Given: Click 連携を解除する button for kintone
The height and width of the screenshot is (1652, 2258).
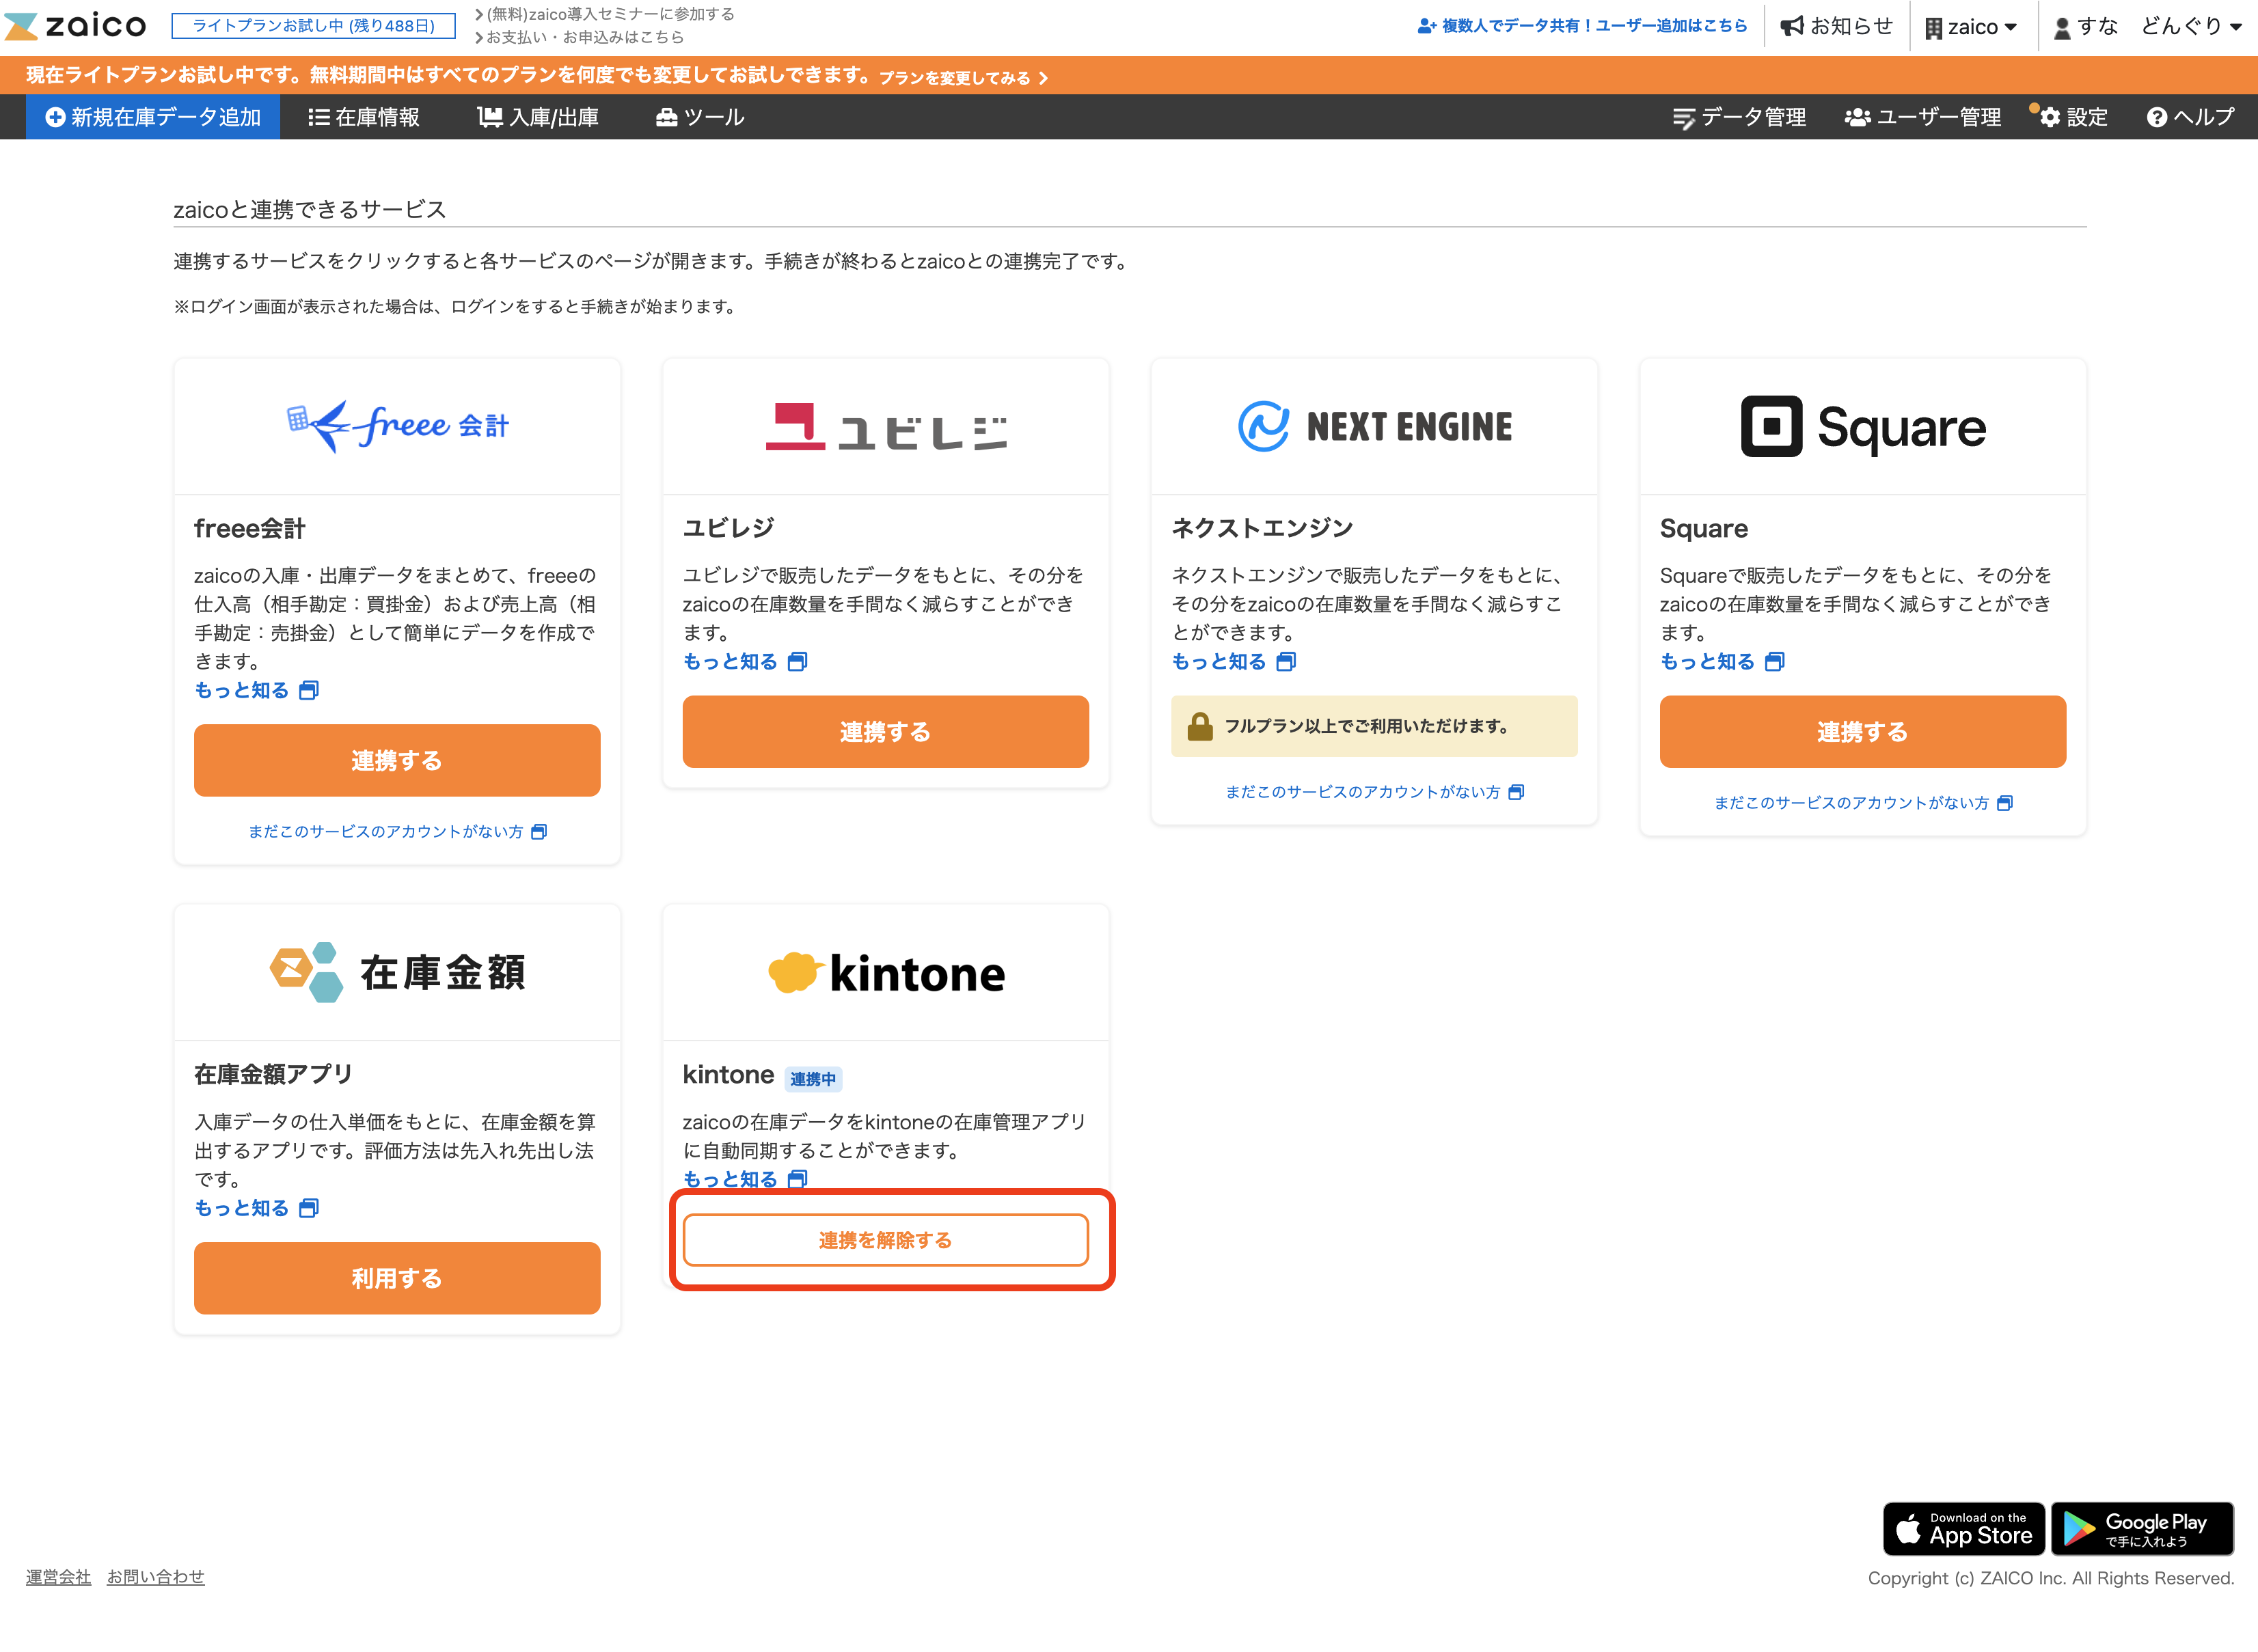Looking at the screenshot, I should point(886,1240).
